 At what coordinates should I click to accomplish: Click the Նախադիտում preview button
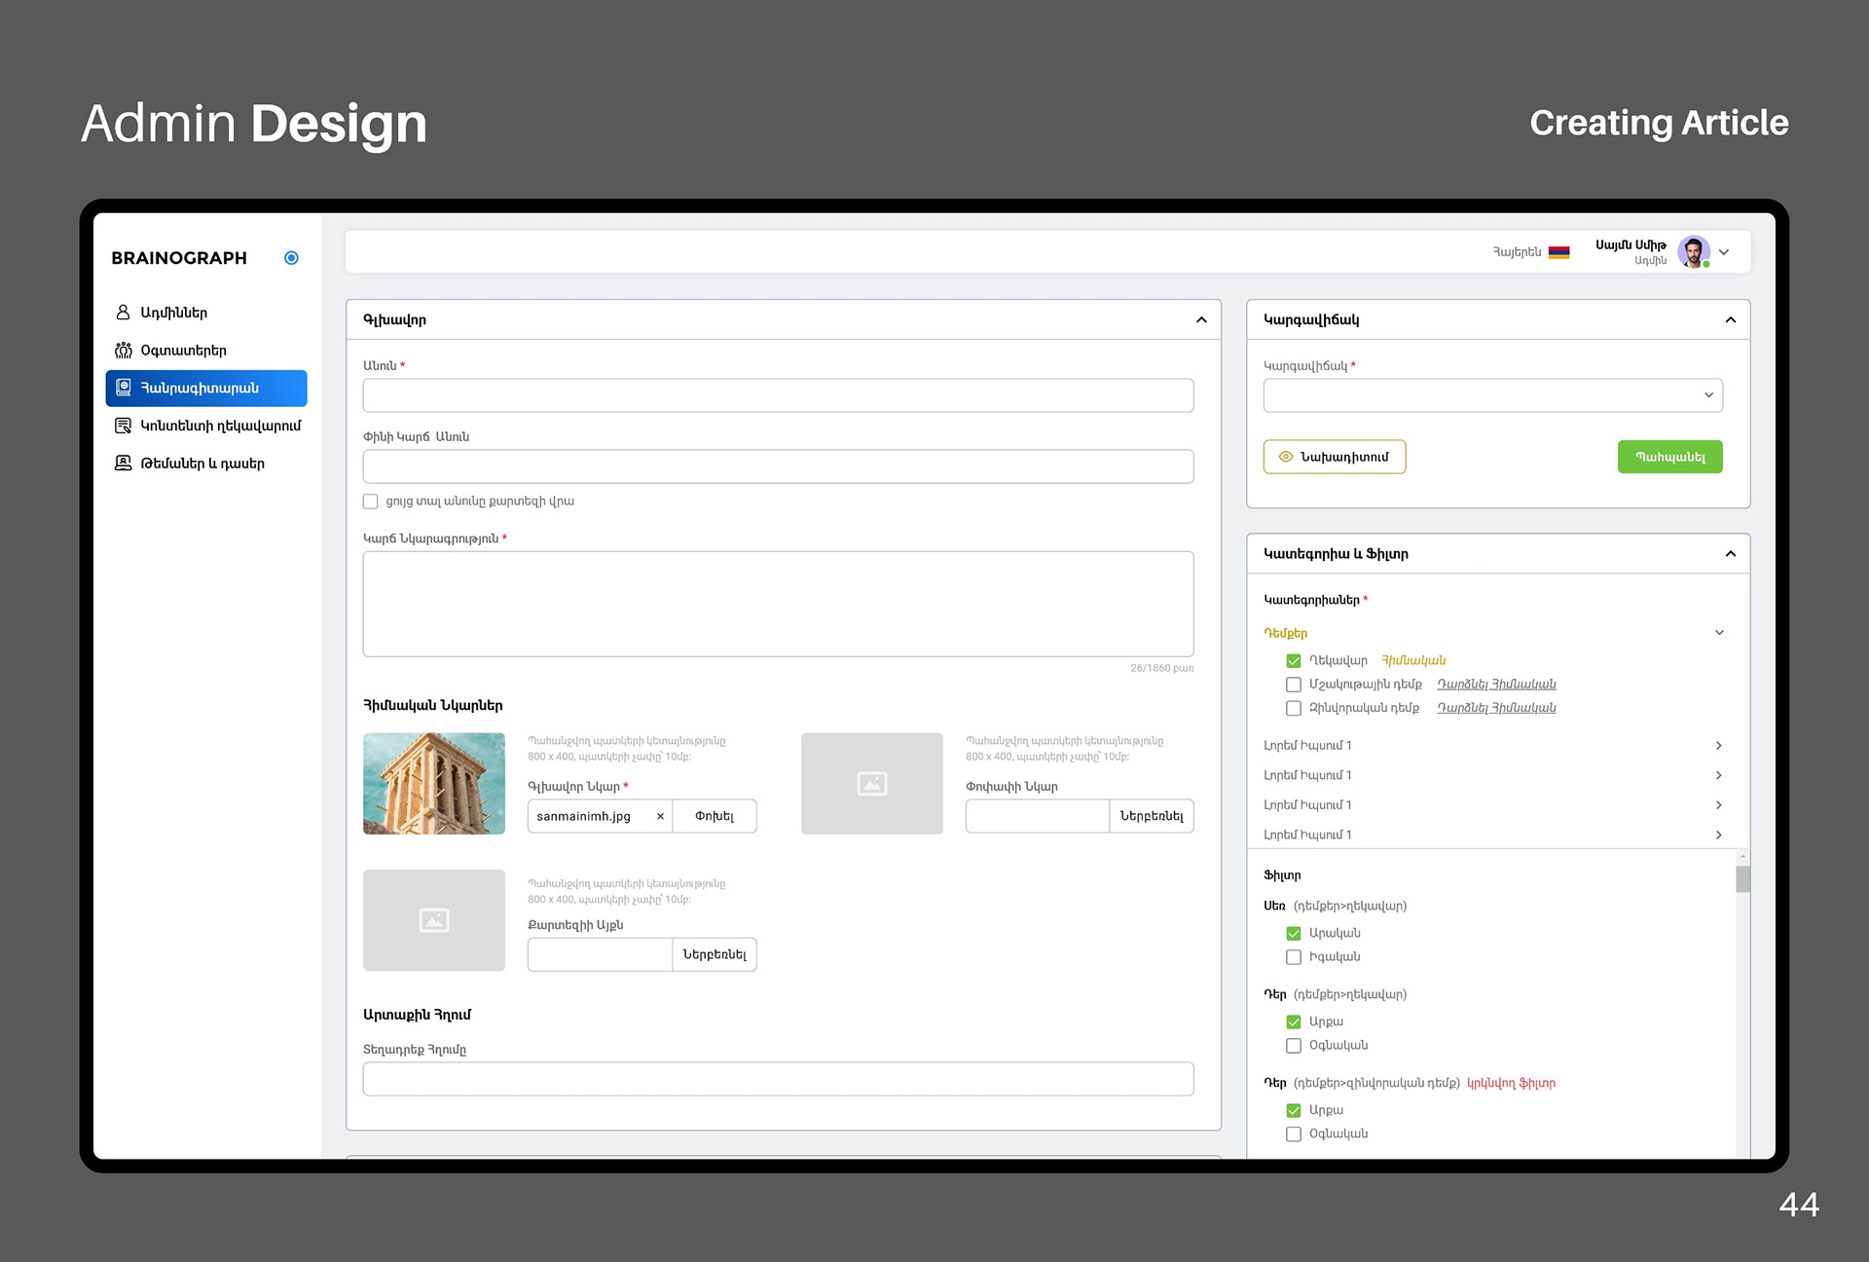[x=1334, y=457]
